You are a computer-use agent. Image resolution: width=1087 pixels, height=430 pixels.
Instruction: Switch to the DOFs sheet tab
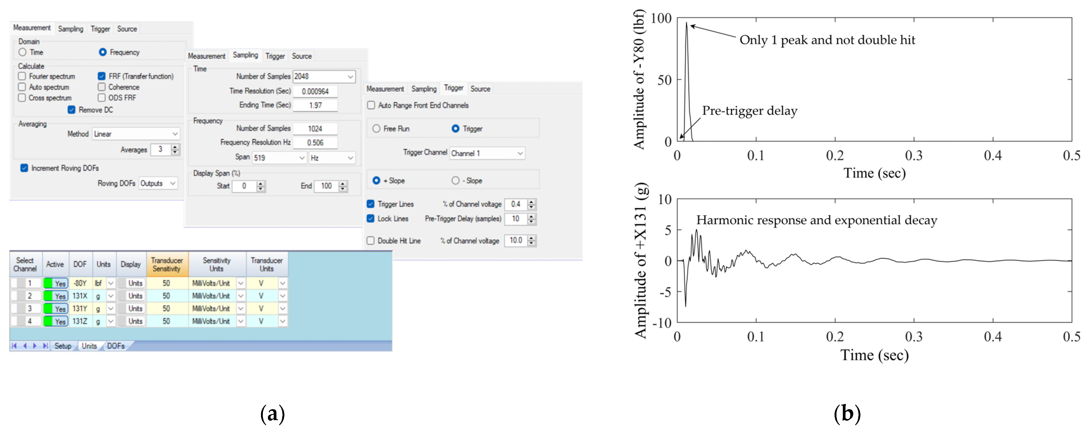point(116,346)
